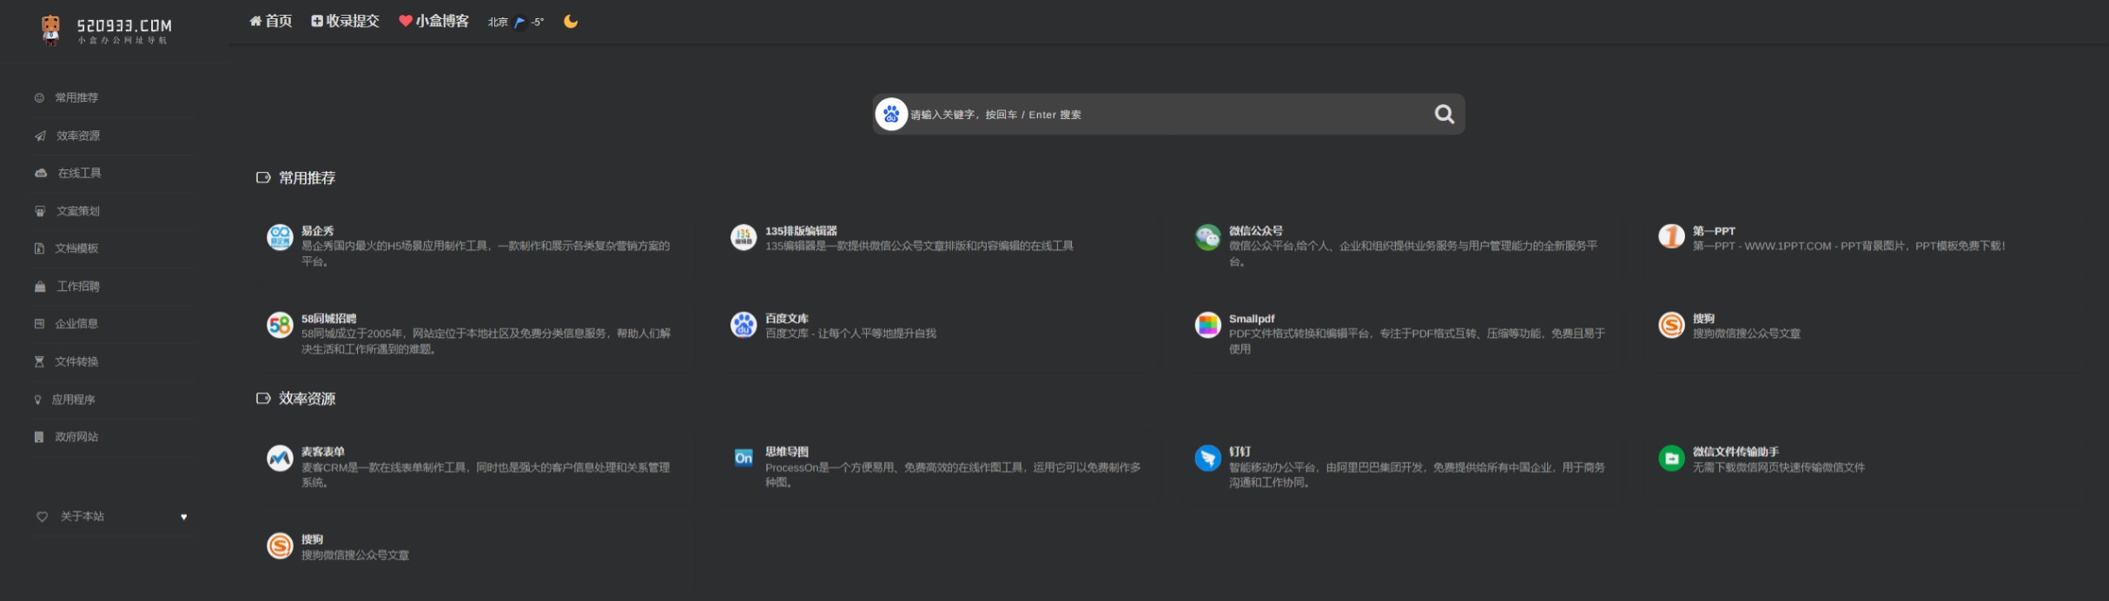
Task: Expand the 关于本站 dropdown arrow
Action: 183,517
